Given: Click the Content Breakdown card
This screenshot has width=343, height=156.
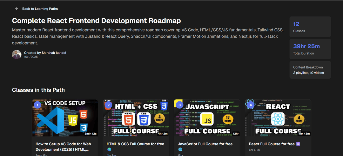Looking at the screenshot, I should pos(310,70).
